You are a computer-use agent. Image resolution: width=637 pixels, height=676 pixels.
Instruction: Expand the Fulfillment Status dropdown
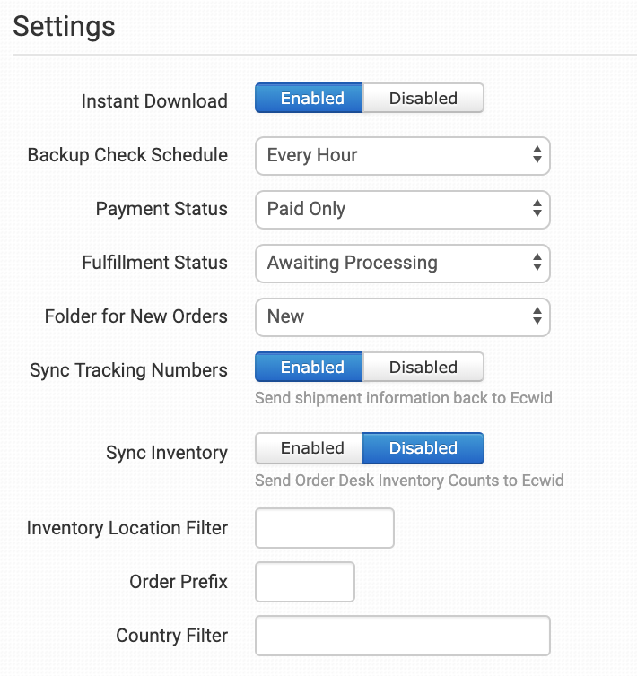[x=402, y=263]
